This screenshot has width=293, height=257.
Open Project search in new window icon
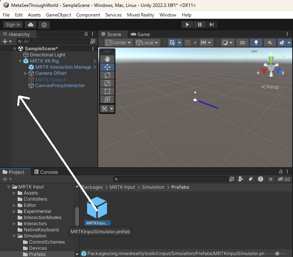232,179
